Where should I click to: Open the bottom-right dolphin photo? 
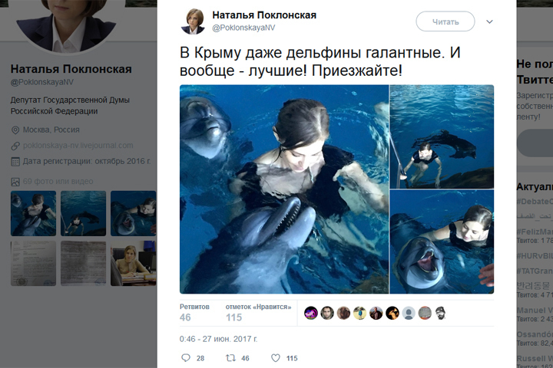coord(442,242)
